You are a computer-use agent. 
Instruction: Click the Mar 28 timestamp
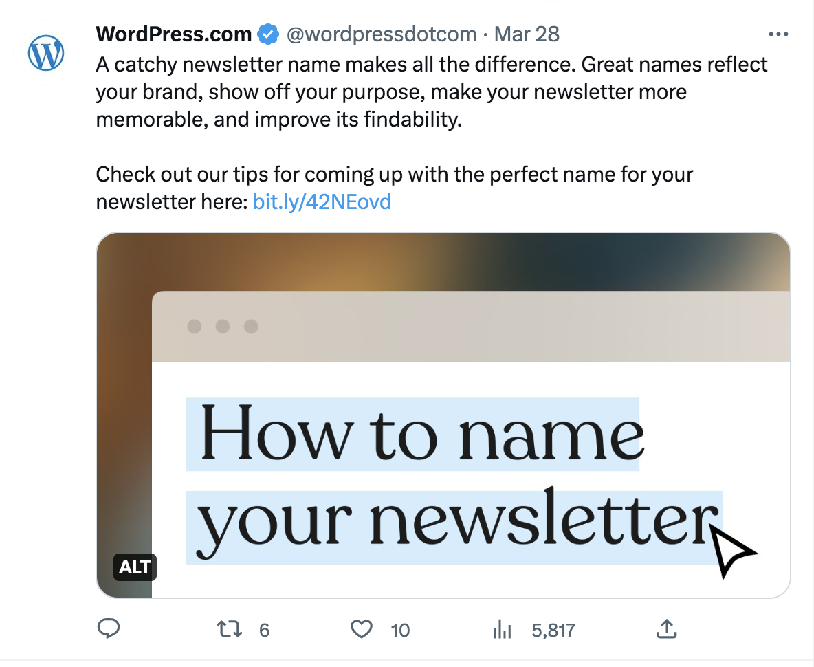(x=527, y=33)
